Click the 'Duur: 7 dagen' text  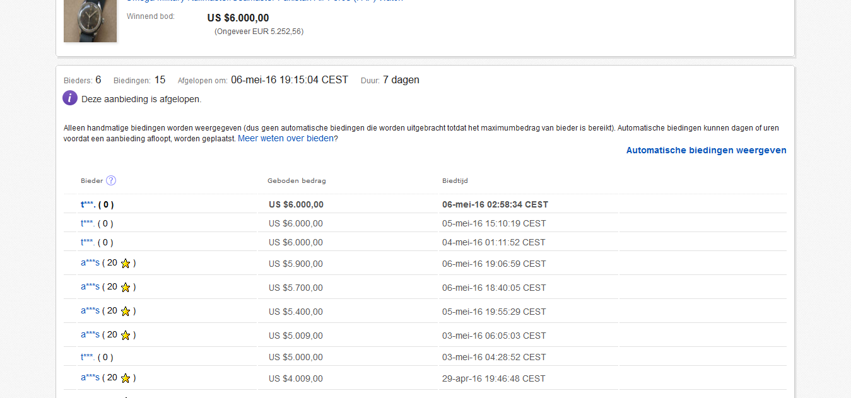click(390, 80)
